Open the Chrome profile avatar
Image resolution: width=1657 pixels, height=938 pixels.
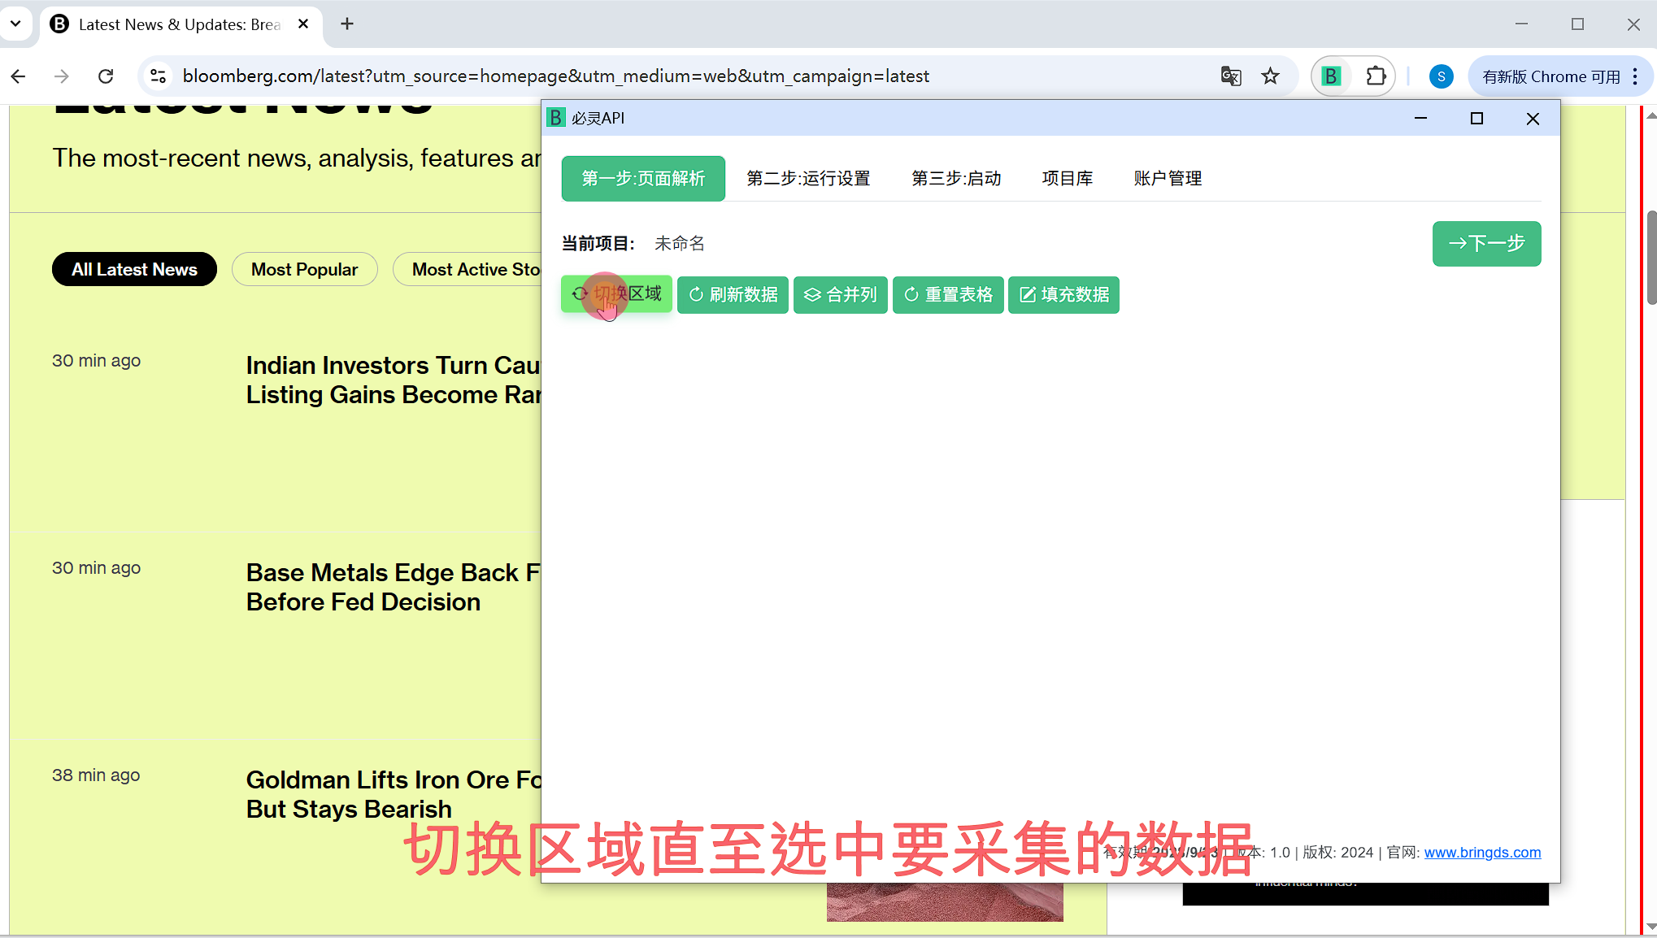(1441, 76)
